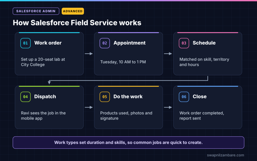Click the Appointment card title
This screenshot has height=161, width=257.
point(130,43)
